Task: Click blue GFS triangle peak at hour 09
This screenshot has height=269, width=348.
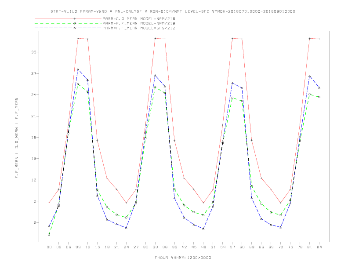Action: [78, 69]
